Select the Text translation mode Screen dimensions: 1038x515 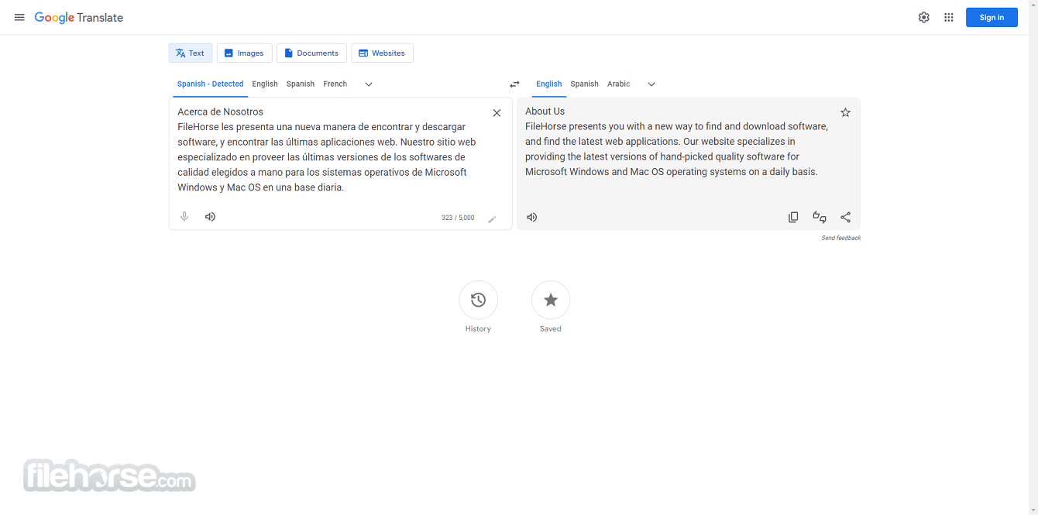pyautogui.click(x=191, y=53)
